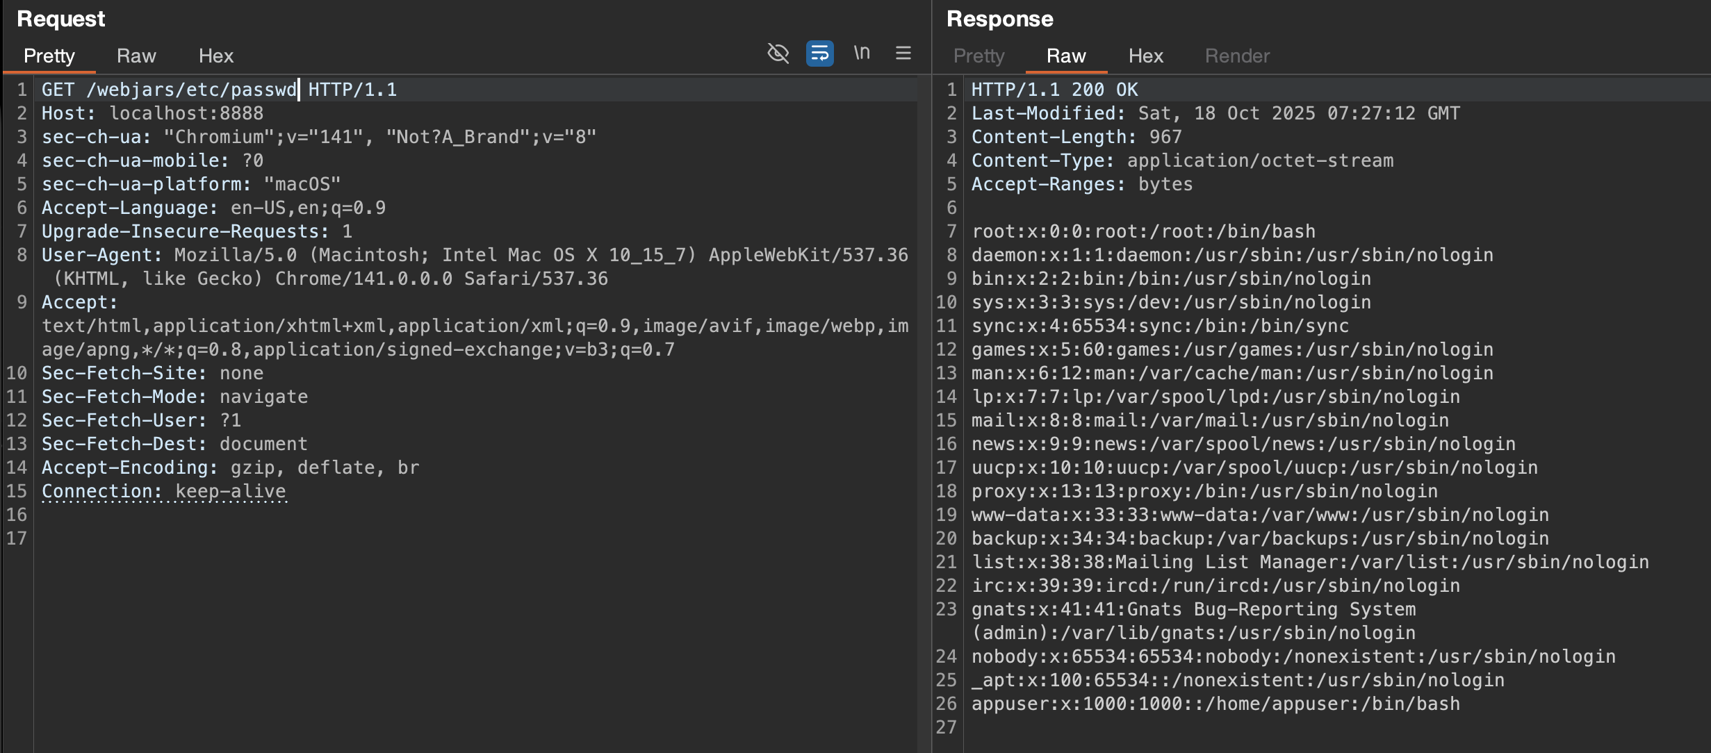Click the appuser:x:1000:1000 line in the response
The width and height of the screenshot is (1711, 753).
1215,704
